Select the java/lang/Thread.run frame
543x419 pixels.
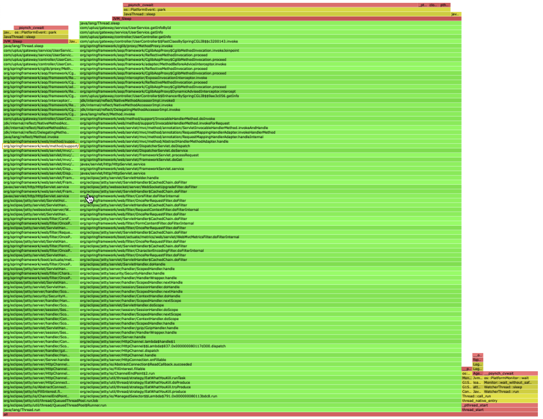tap(232, 410)
